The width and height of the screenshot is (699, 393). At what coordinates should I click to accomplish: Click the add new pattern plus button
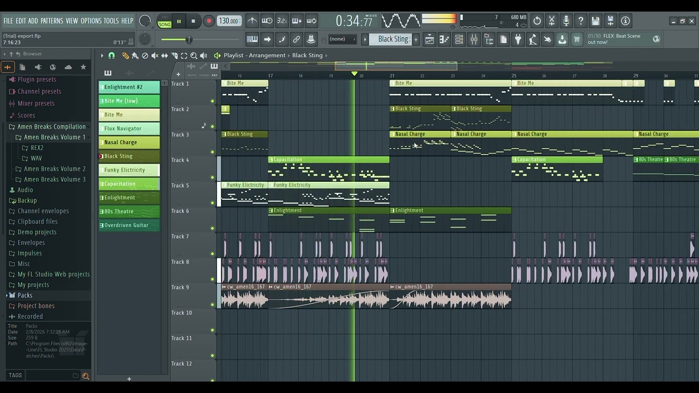coord(416,39)
